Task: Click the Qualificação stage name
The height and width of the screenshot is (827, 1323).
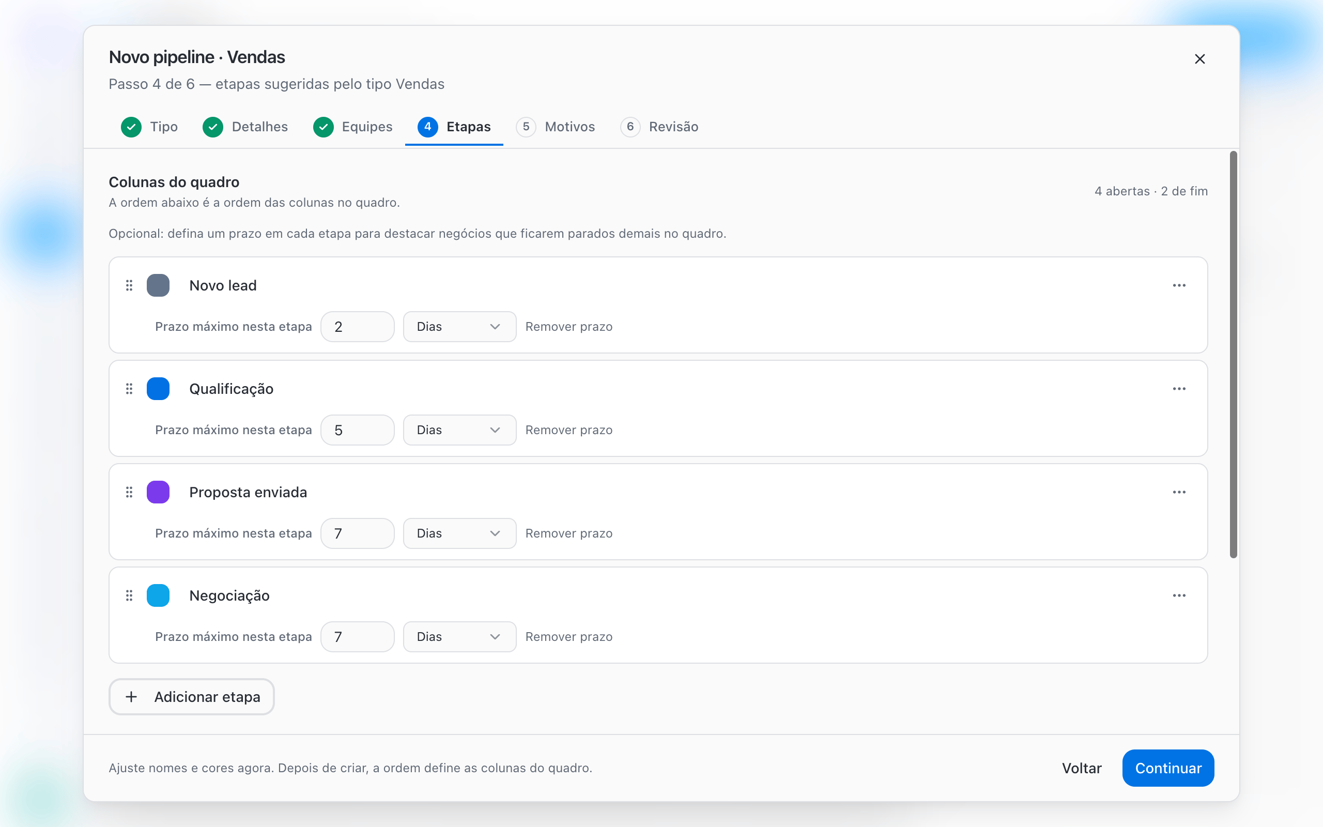Action: (231, 389)
